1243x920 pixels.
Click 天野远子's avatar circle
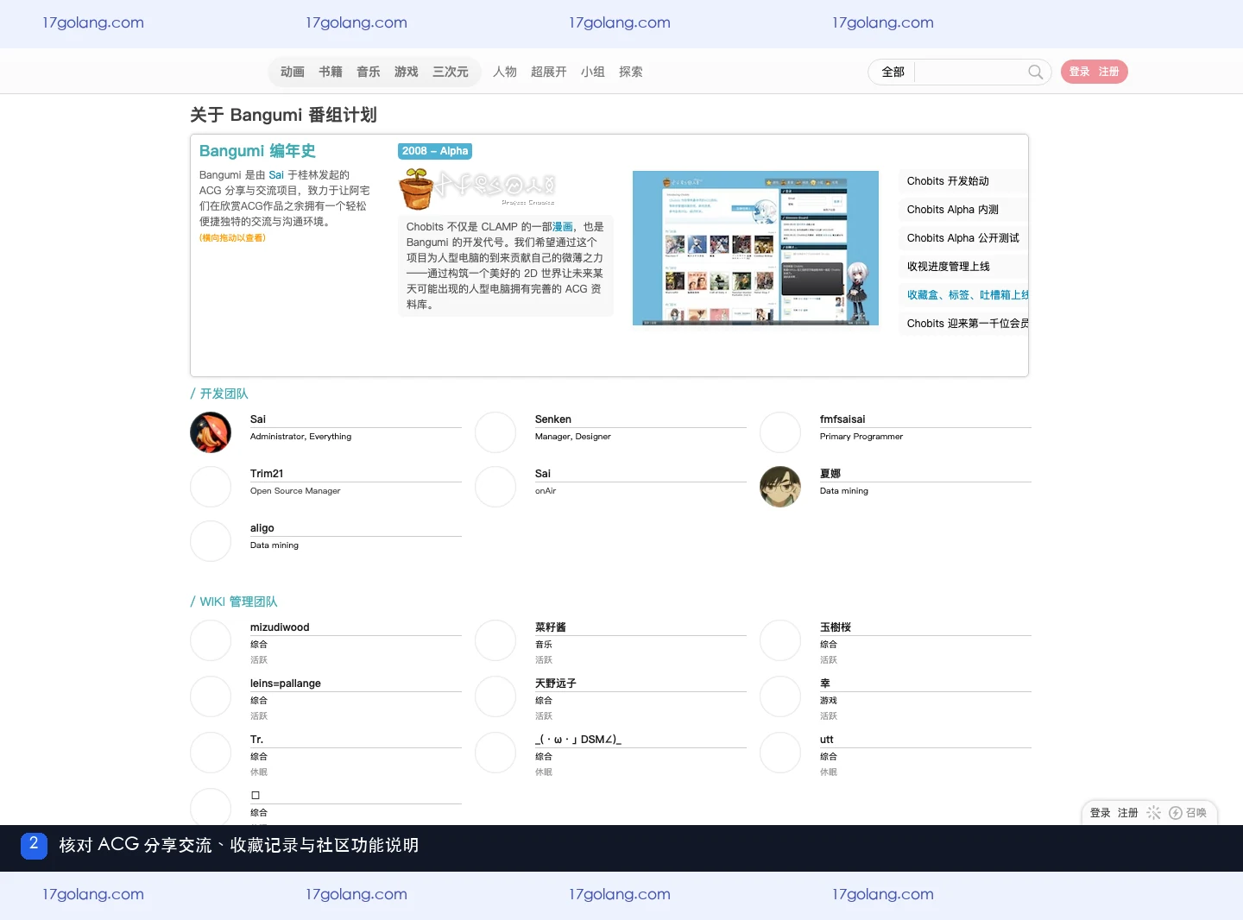(495, 696)
